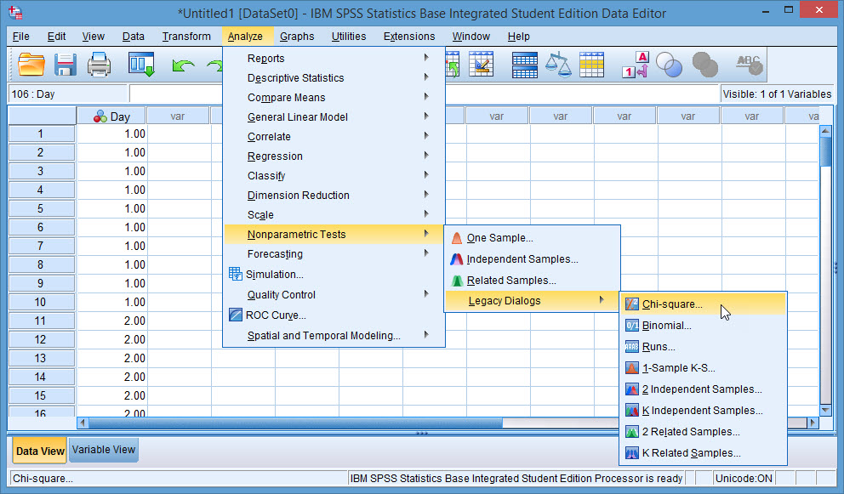Click Show All Variables gray circles icon

tap(705, 65)
